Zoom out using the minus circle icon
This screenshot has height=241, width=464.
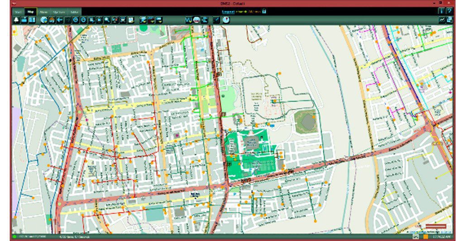(x=83, y=20)
